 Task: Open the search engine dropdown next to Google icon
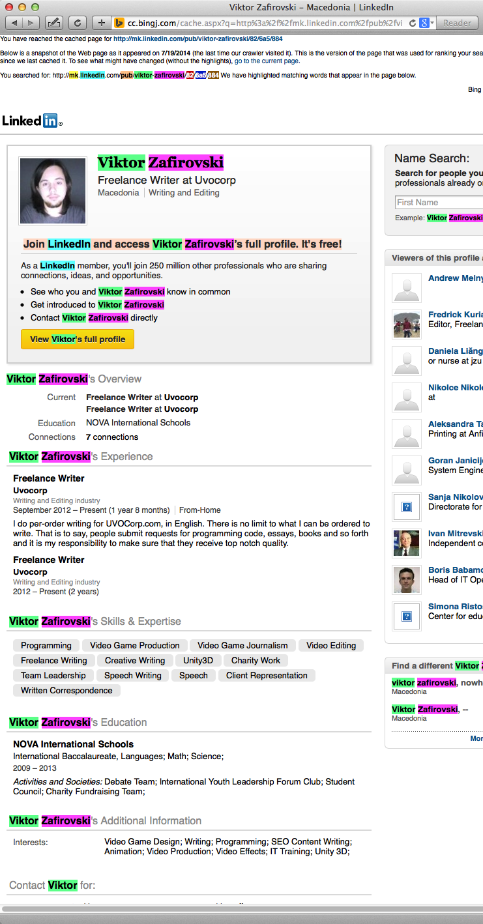pos(431,22)
